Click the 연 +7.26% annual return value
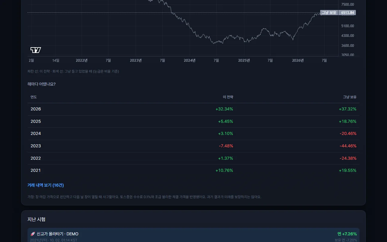This screenshot has width=387, height=242. 347,234
